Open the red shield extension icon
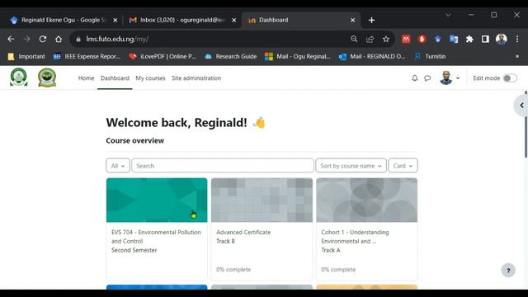Image resolution: width=528 pixels, height=297 pixels. [422, 39]
